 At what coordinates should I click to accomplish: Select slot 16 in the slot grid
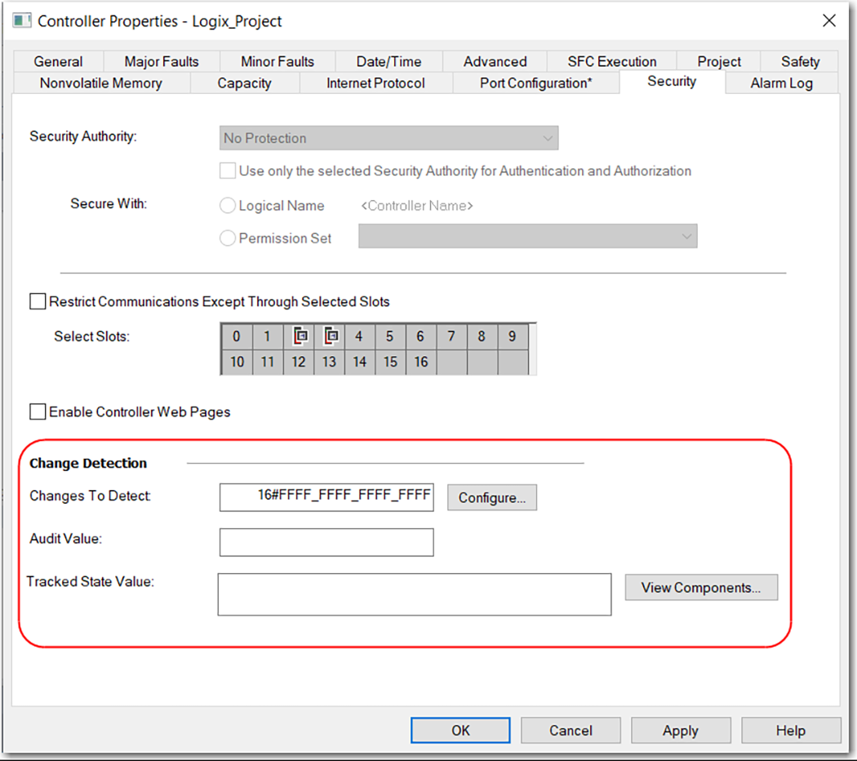tap(420, 361)
